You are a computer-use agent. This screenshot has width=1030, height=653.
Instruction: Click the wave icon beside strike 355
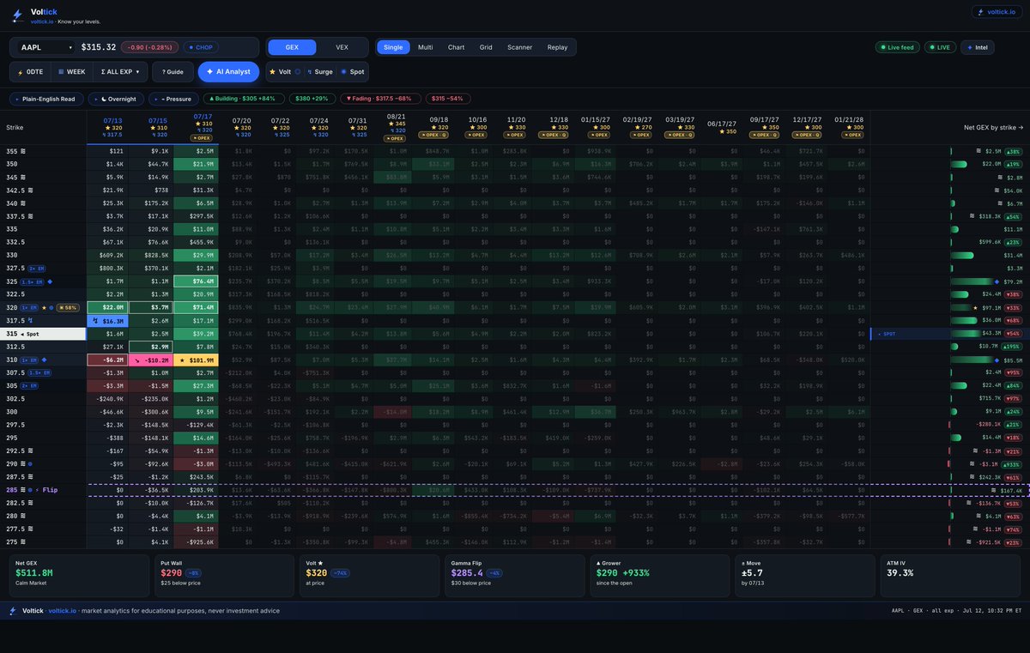click(x=23, y=151)
